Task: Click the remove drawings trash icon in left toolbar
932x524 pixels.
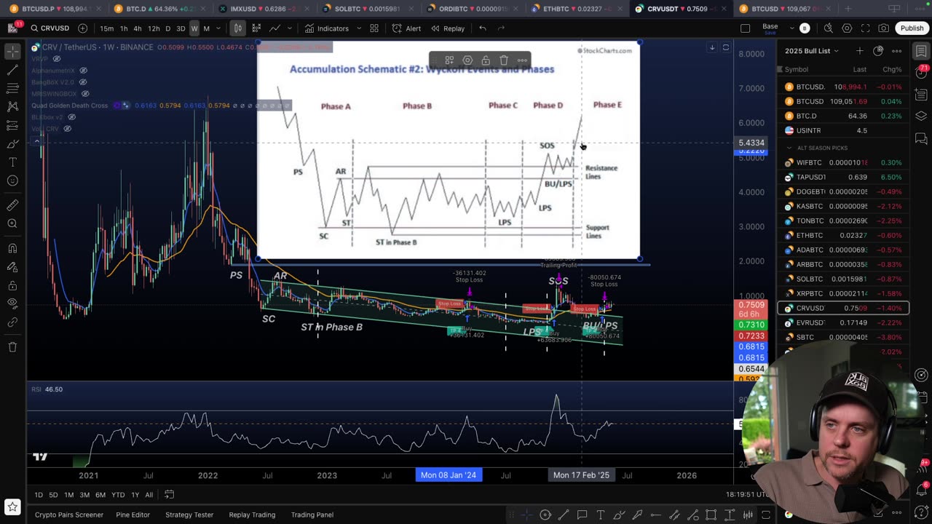Action: click(12, 347)
